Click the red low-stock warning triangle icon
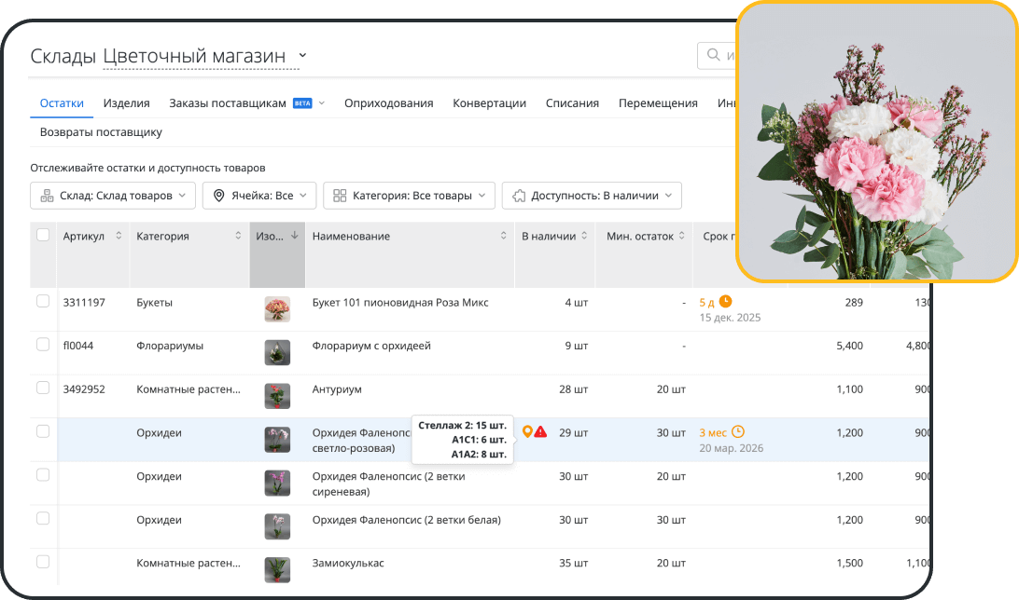 tap(540, 431)
